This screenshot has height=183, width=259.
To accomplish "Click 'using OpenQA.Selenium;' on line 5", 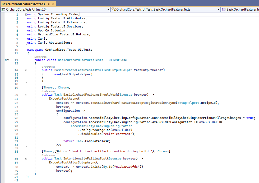I will pos(47,30).
